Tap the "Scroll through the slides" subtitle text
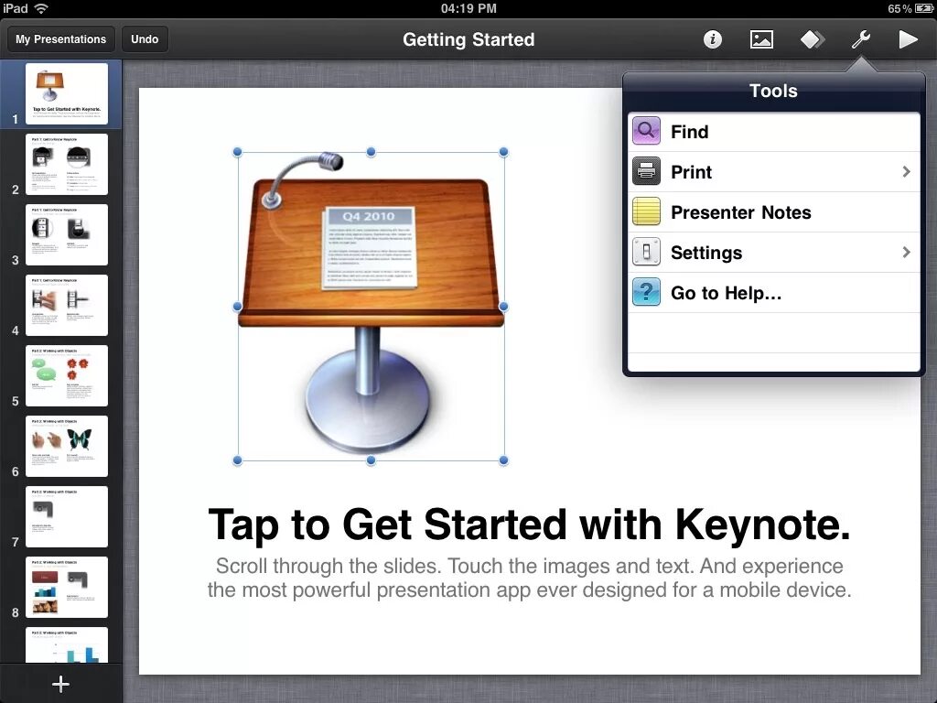 [530, 578]
